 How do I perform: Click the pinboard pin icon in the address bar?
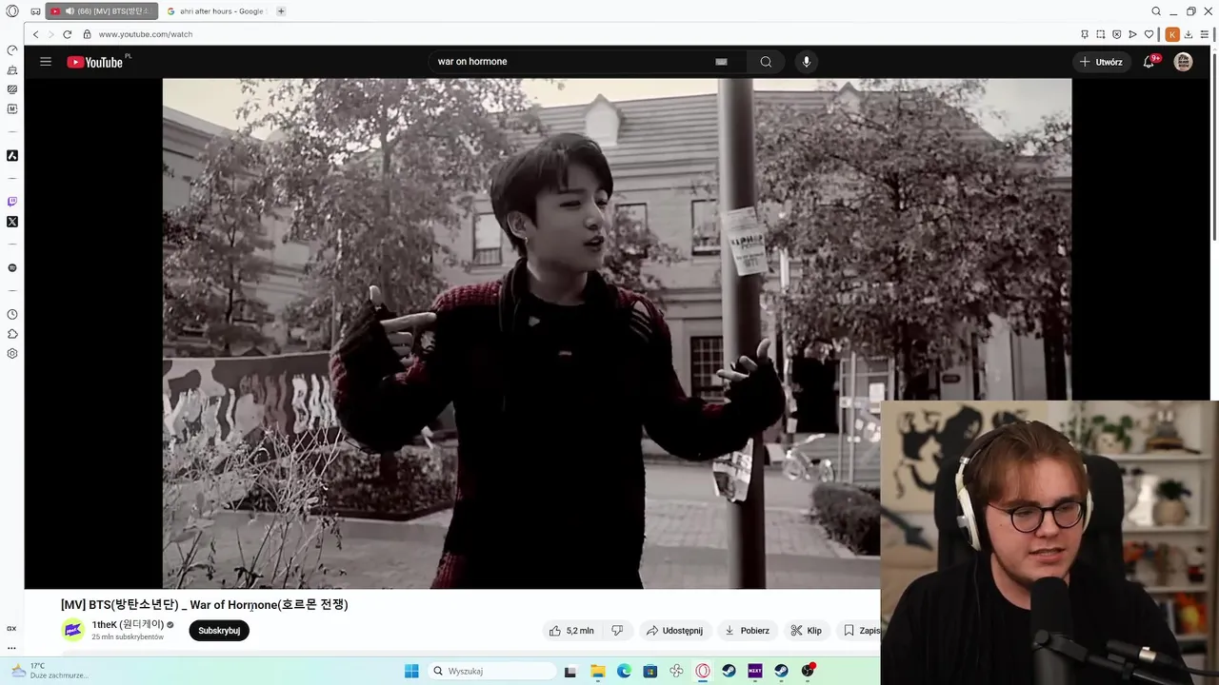pos(1085,34)
